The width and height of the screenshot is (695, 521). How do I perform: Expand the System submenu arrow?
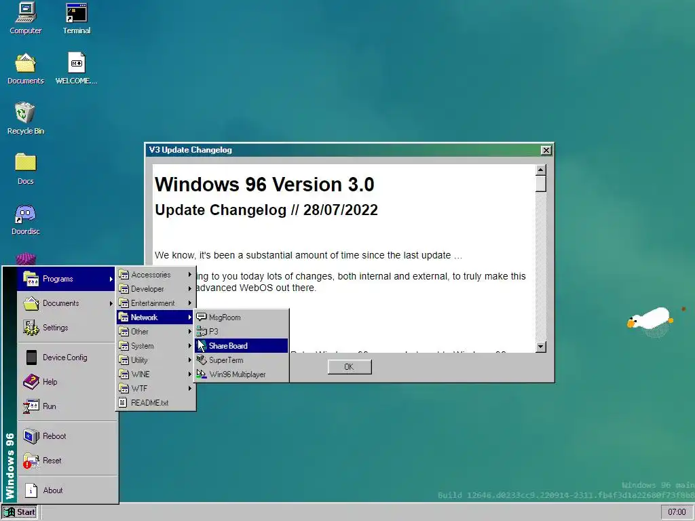[190, 345]
